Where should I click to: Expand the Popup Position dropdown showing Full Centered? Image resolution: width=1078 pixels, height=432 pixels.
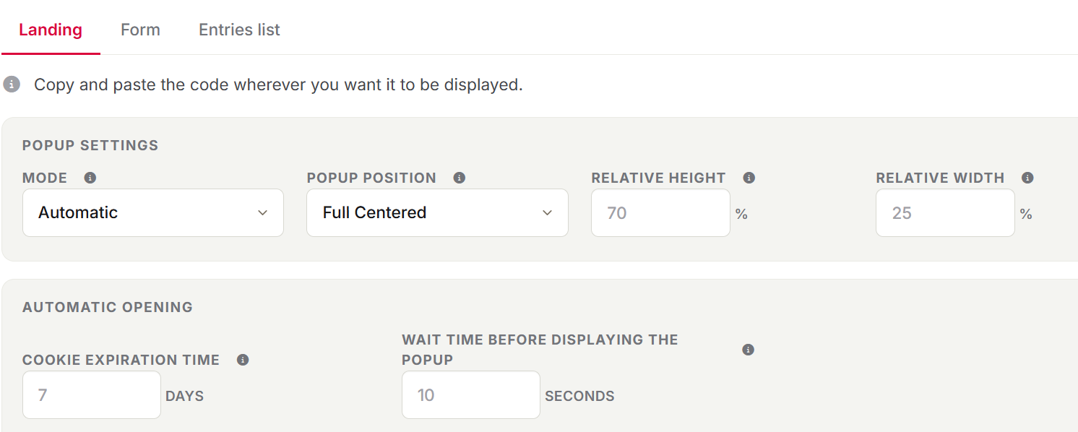click(437, 212)
